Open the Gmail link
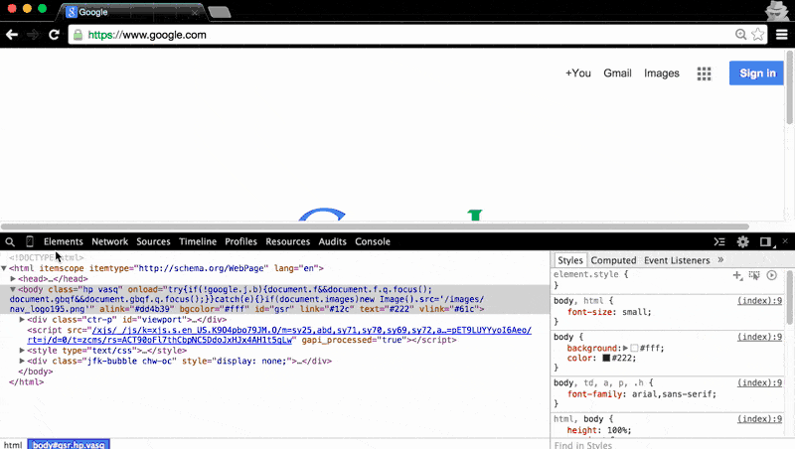Screen dimensions: 795x449 pyautogui.click(x=617, y=74)
